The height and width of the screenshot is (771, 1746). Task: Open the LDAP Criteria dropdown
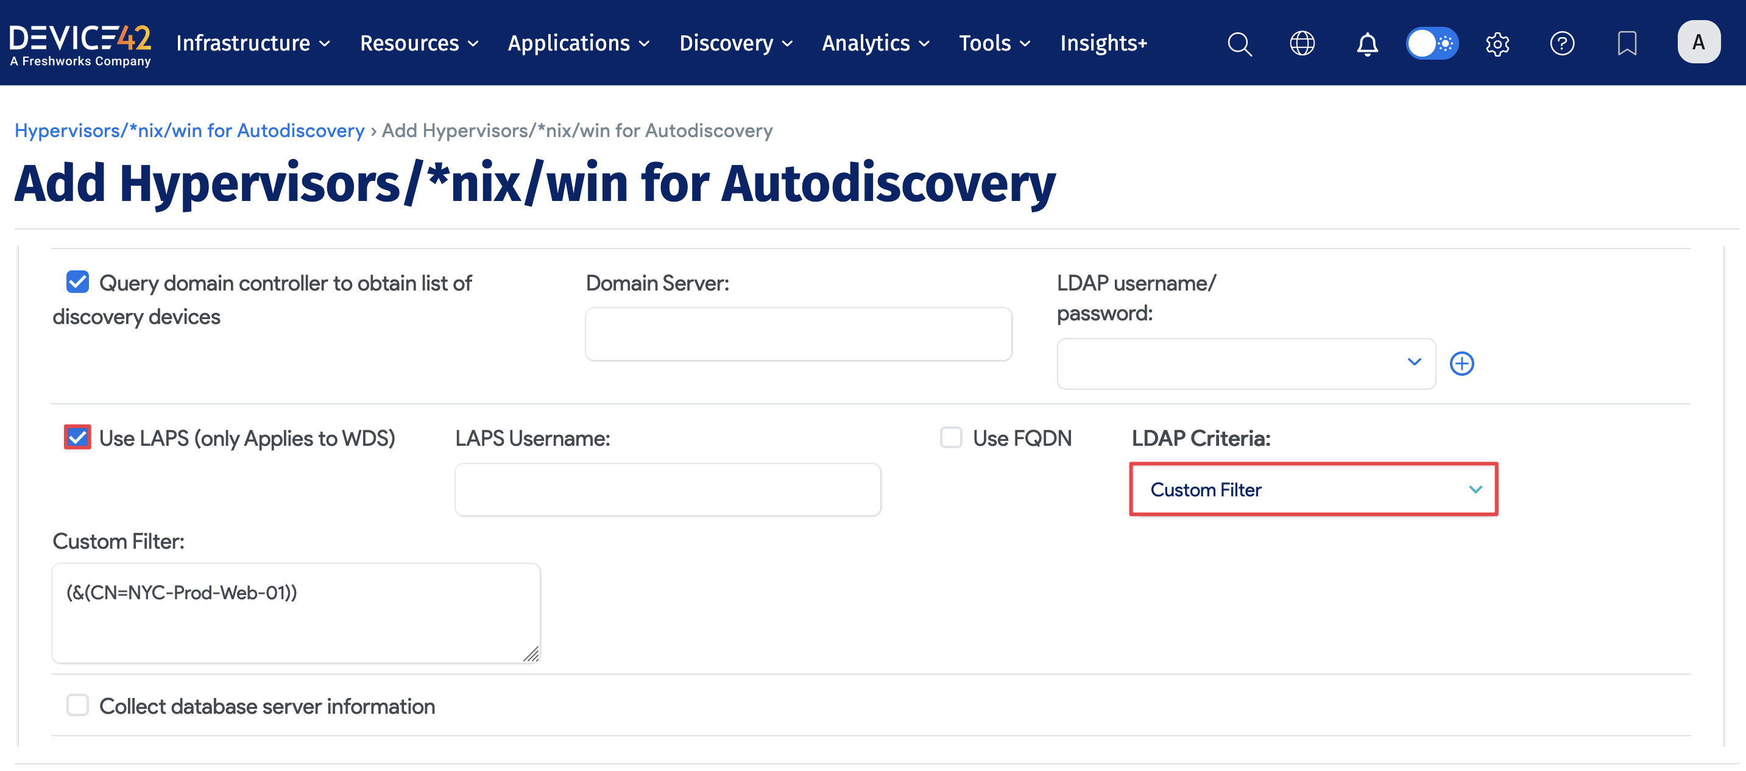coord(1313,489)
